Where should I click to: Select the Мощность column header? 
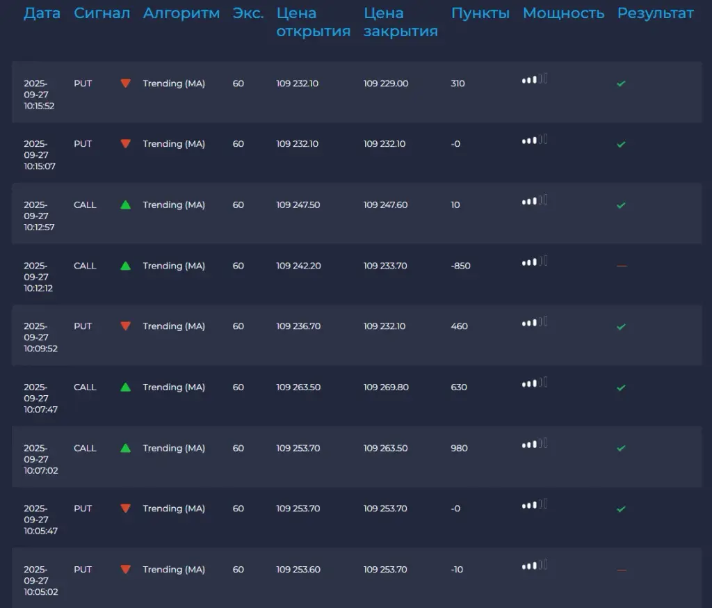pos(563,13)
